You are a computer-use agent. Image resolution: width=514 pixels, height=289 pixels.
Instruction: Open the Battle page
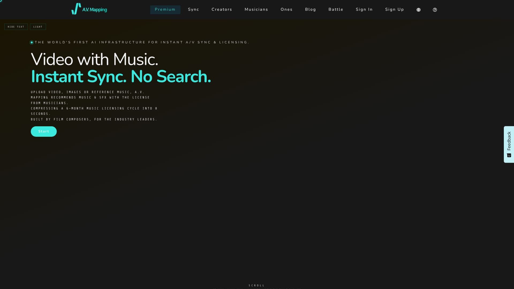[336, 10]
